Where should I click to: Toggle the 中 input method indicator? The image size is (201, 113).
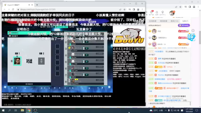(178, 110)
